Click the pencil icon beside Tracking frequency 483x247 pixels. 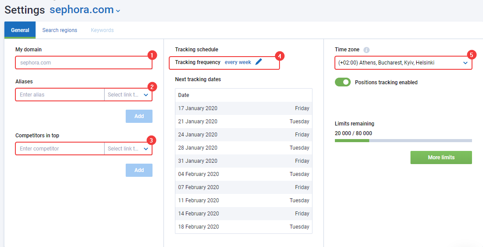pyautogui.click(x=258, y=62)
